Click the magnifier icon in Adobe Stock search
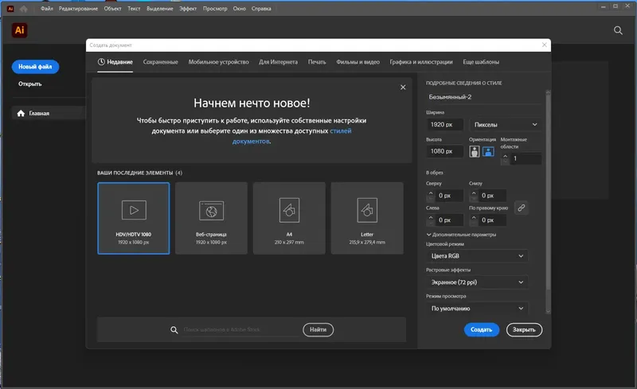The height and width of the screenshot is (389, 637). (174, 329)
